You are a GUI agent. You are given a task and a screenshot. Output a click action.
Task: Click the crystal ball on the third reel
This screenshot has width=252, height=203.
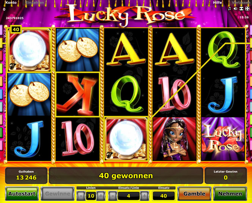pos(126,139)
